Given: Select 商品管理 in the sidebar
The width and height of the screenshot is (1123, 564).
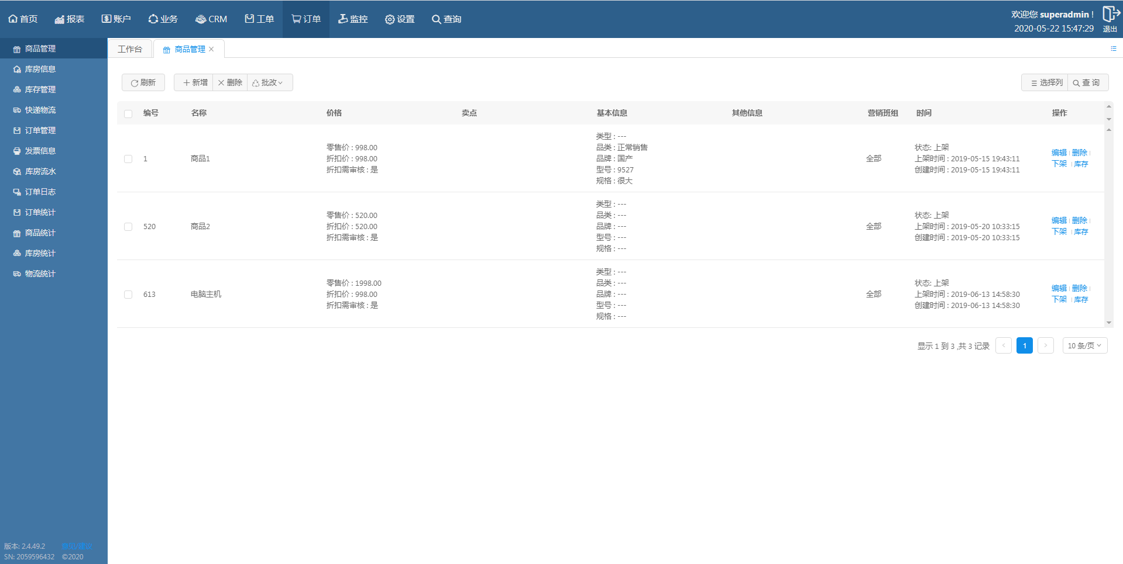Looking at the screenshot, I should pyautogui.click(x=54, y=49).
